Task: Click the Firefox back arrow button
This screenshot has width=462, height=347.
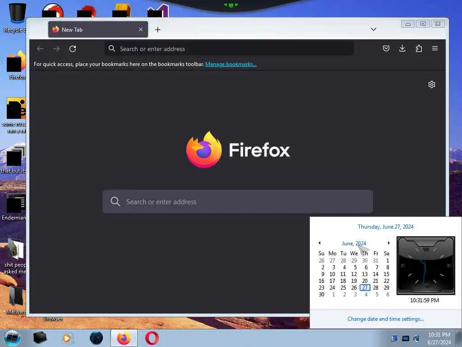Action: pos(40,49)
